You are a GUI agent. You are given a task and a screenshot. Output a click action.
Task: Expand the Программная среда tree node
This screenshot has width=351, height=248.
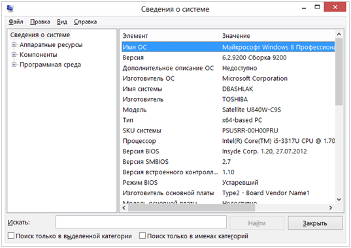(x=14, y=65)
